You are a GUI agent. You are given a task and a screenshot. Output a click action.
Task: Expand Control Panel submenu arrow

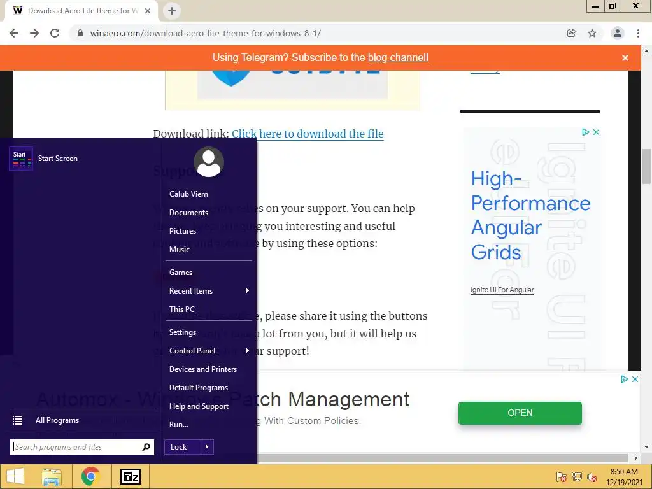(x=248, y=351)
